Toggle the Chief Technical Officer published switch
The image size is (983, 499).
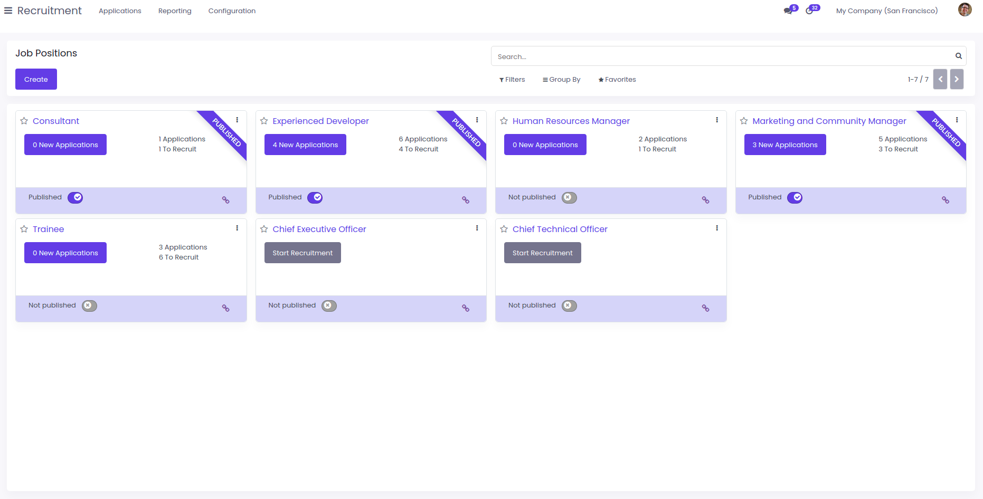coord(569,305)
